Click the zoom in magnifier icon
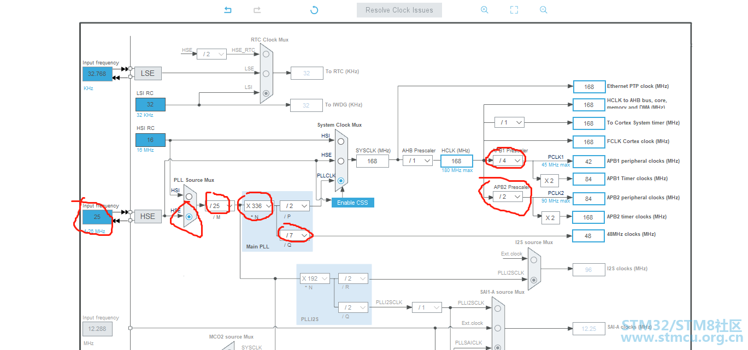This screenshot has height=350, width=748. pos(485,10)
